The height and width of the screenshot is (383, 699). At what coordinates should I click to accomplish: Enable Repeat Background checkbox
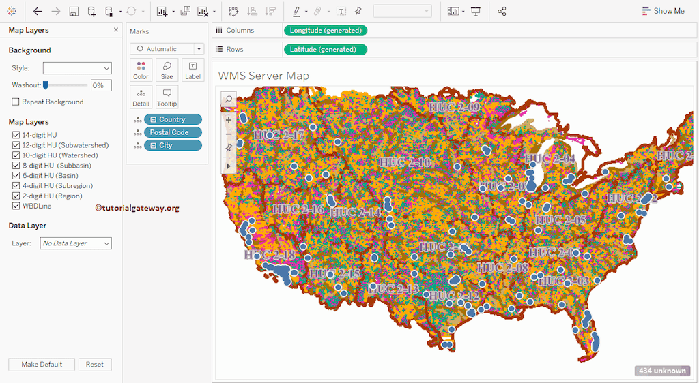(16, 102)
